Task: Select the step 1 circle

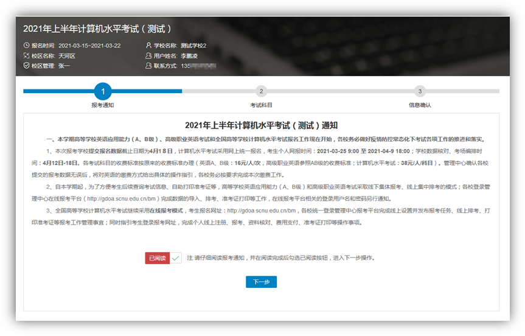Action: (x=103, y=91)
